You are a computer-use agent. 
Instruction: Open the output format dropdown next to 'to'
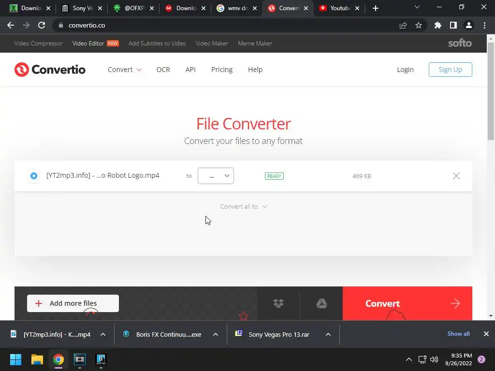(x=216, y=176)
